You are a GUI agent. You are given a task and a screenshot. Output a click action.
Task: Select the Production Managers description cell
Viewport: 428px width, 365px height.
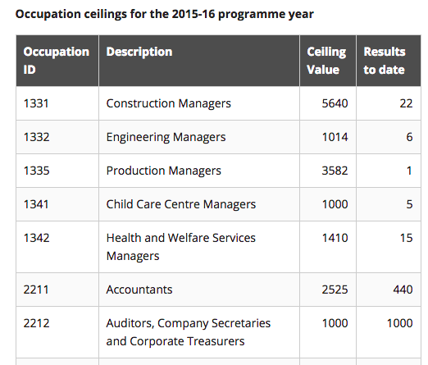pos(199,171)
